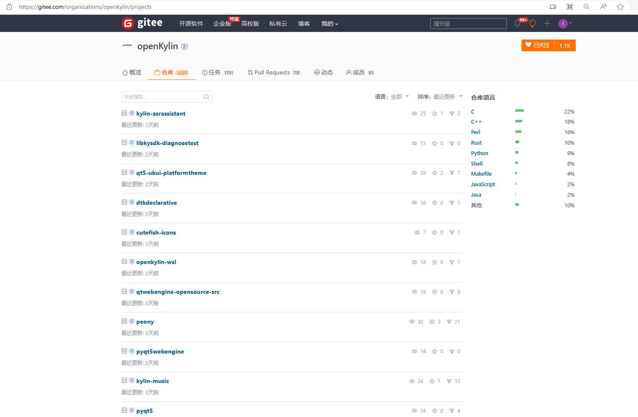Click the code repo icon beside libkysdk-diagnosetest
Screen dimensions: 638x417
pos(124,143)
